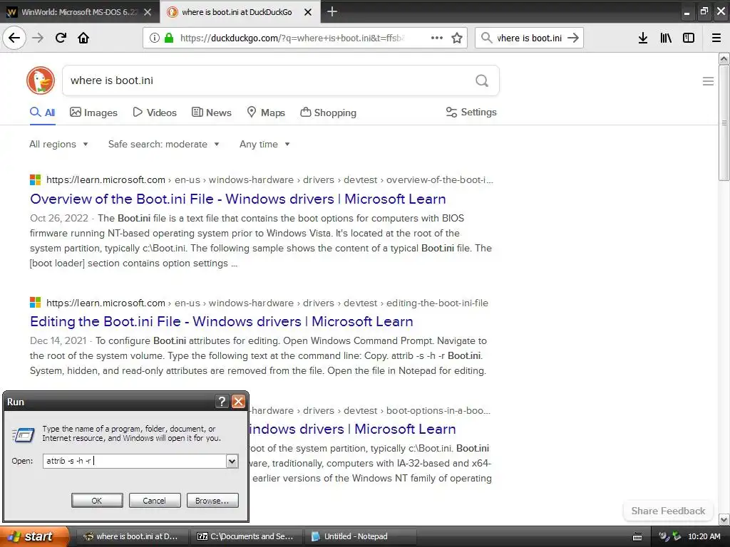Viewport: 730px width, 547px height.
Task: Click the Run dialog Open text field
Action: click(x=135, y=461)
